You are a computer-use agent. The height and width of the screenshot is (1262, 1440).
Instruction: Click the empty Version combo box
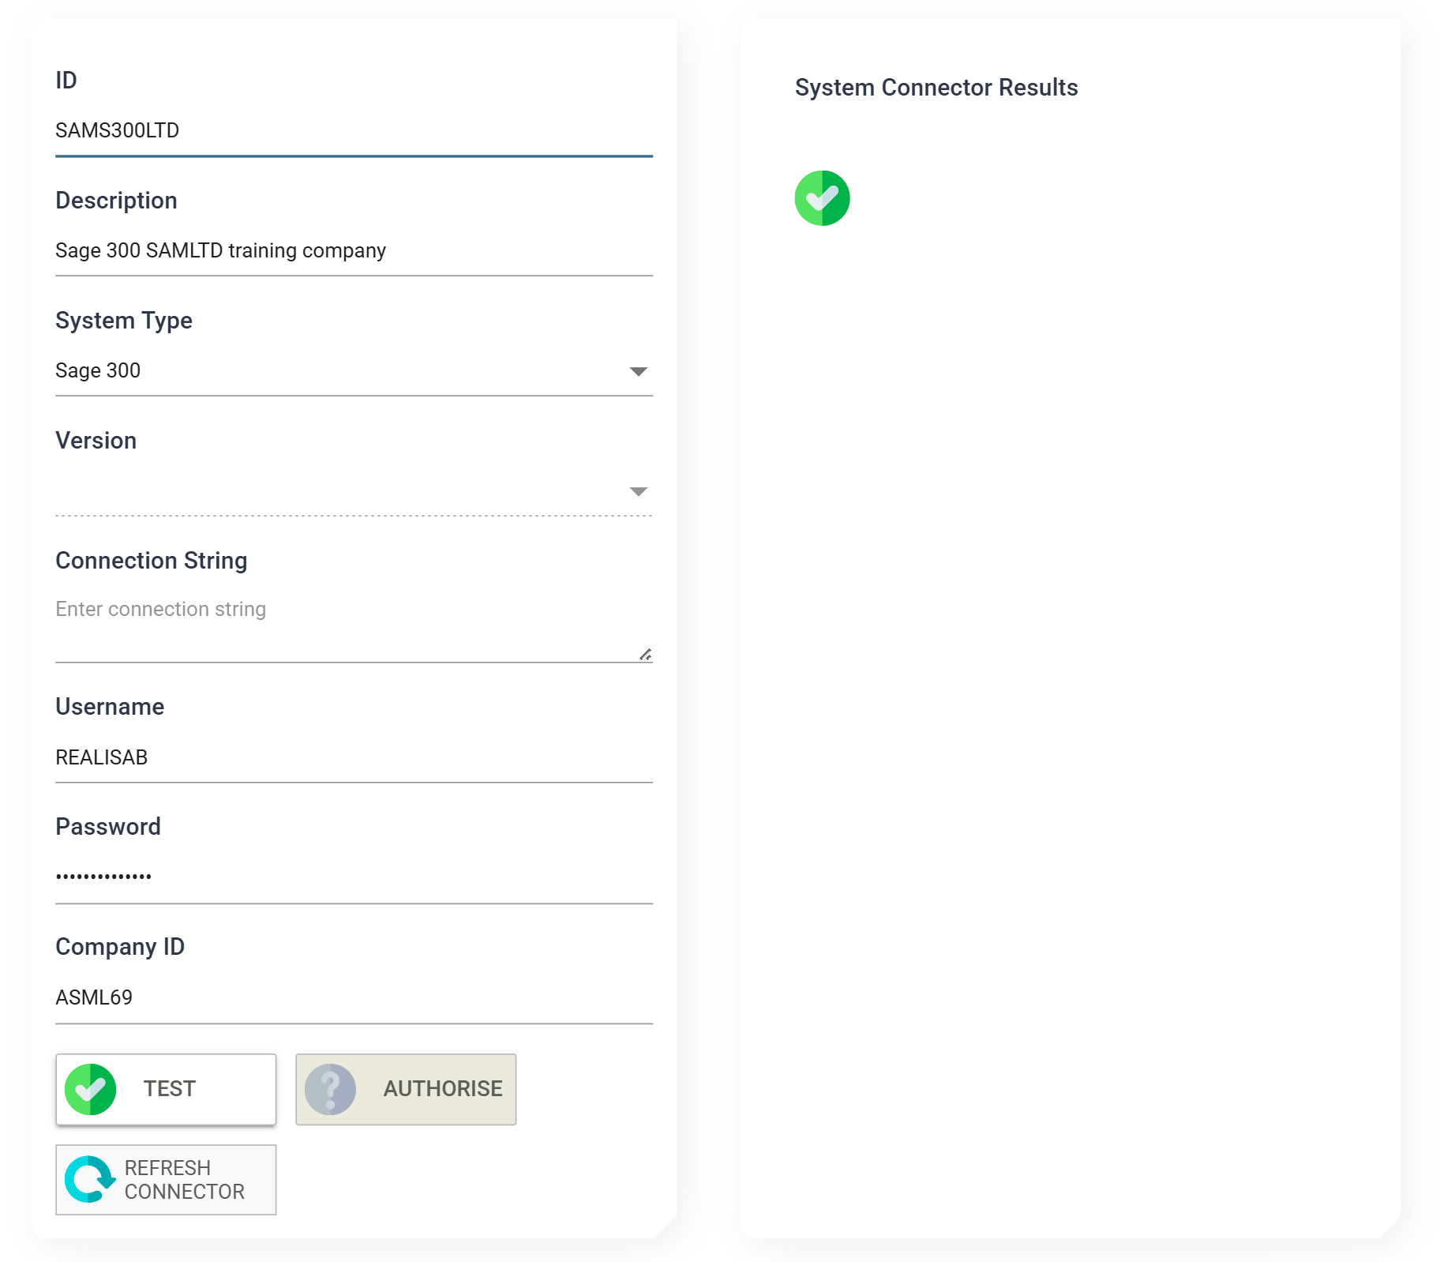[354, 491]
